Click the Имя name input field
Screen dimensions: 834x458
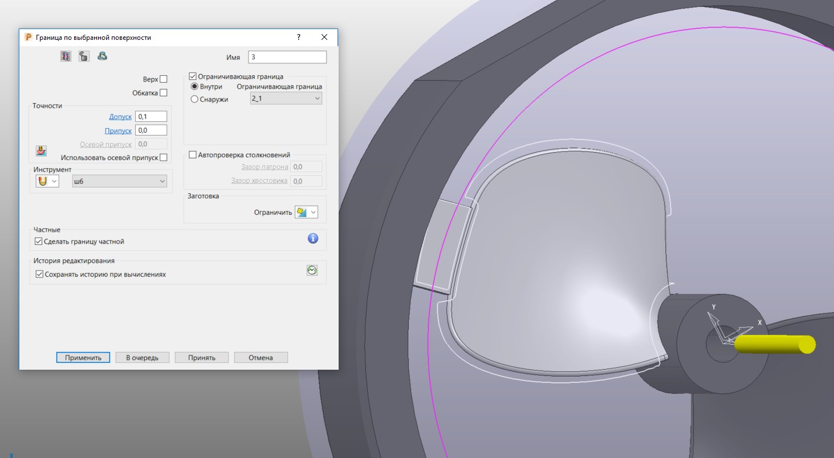(x=287, y=57)
